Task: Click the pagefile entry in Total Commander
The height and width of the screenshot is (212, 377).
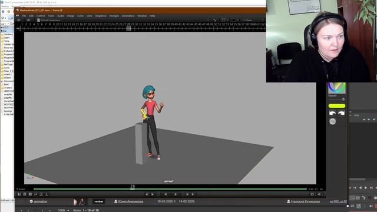Action: pos(8,98)
